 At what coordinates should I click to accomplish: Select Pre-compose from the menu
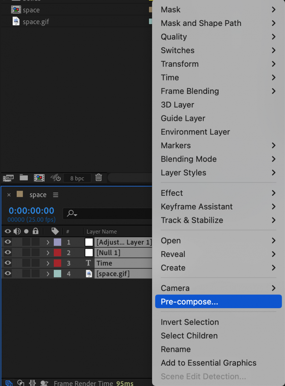(x=190, y=301)
